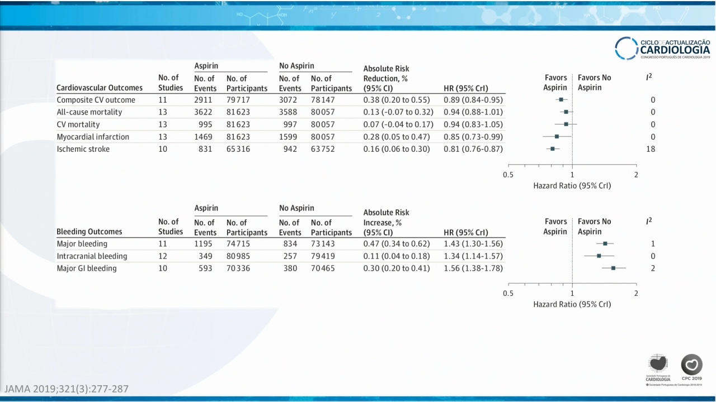
Task: Click aspirin participants value 65316
Action: [238, 149]
